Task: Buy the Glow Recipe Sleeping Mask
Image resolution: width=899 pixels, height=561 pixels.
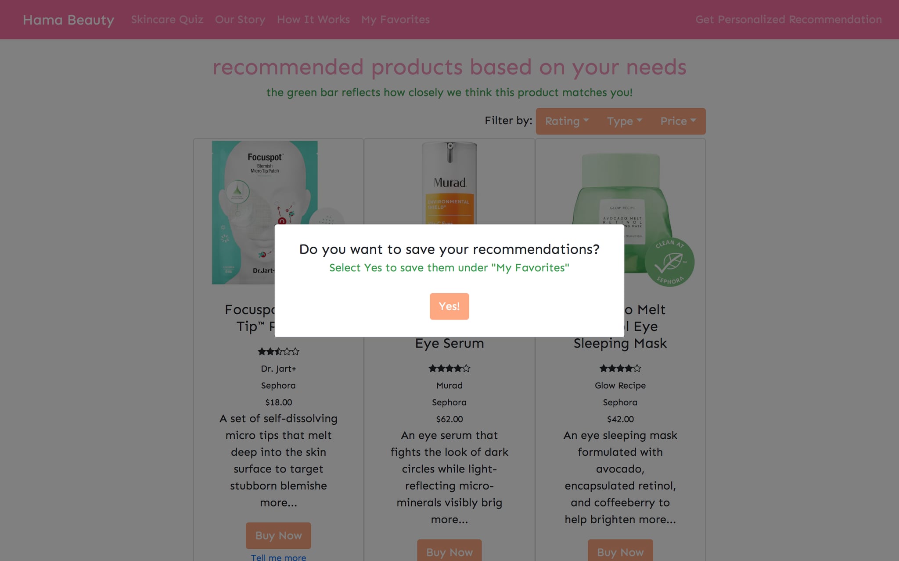Action: tap(620, 551)
